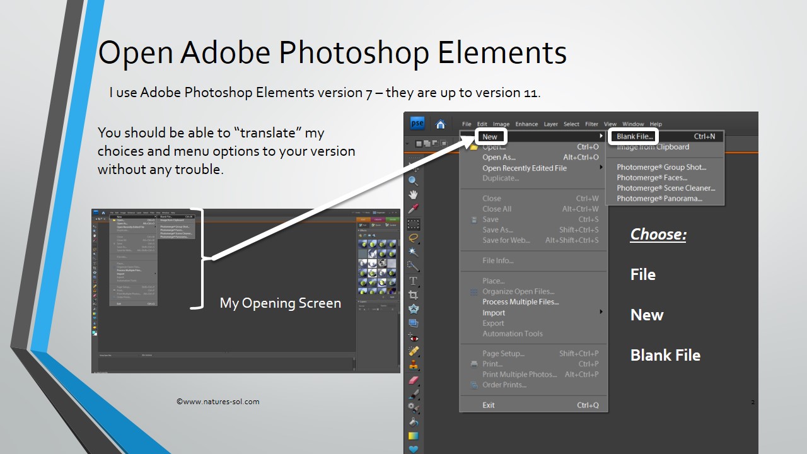
Task: Open the Window menu
Action: [x=633, y=124]
